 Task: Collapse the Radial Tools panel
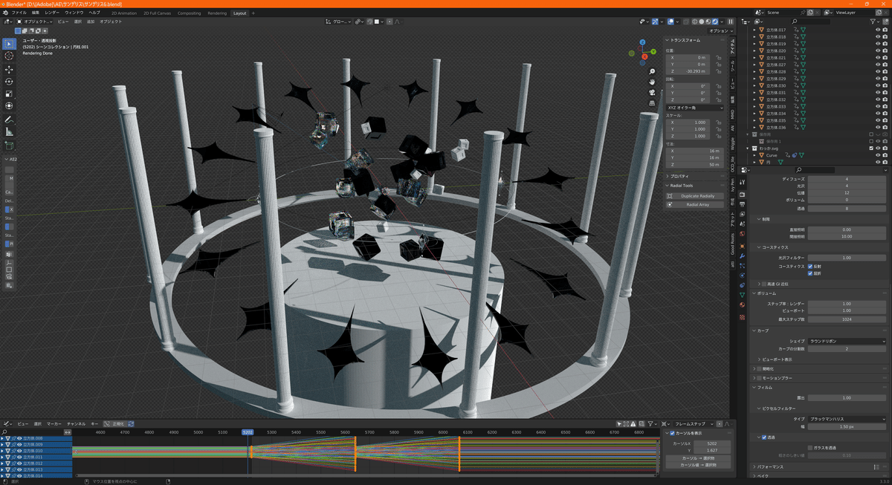[x=668, y=186]
